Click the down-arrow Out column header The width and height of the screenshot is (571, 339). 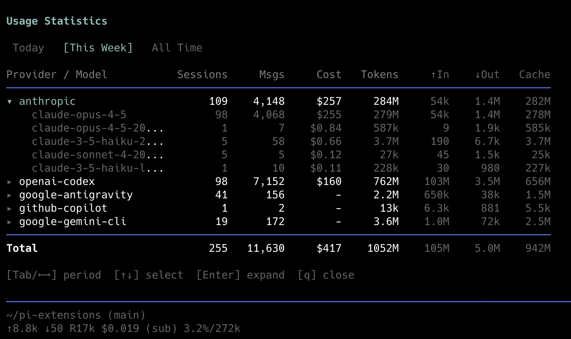point(487,75)
